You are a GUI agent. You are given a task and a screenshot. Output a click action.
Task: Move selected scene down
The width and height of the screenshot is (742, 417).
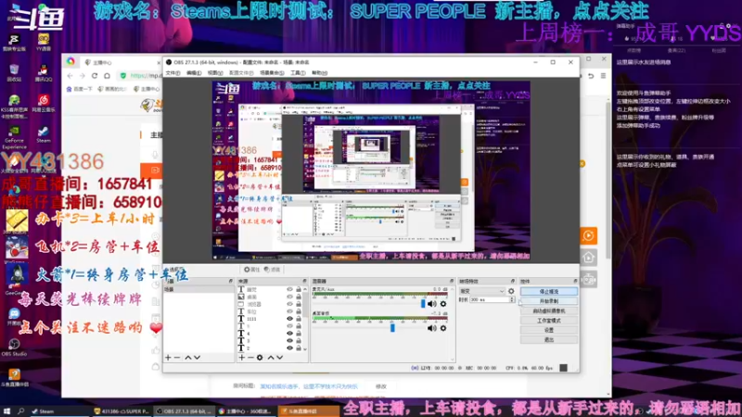click(x=197, y=358)
